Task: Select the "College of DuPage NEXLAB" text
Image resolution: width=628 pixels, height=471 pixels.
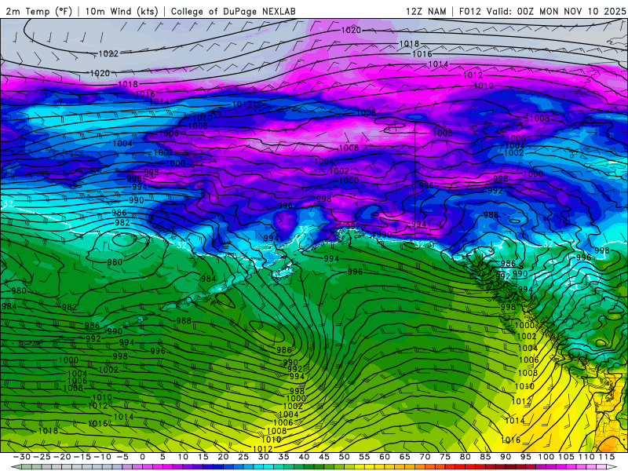Action: point(233,11)
